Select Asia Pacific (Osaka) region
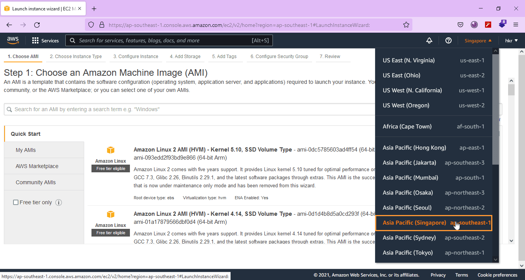The image size is (525, 280). tap(434, 193)
